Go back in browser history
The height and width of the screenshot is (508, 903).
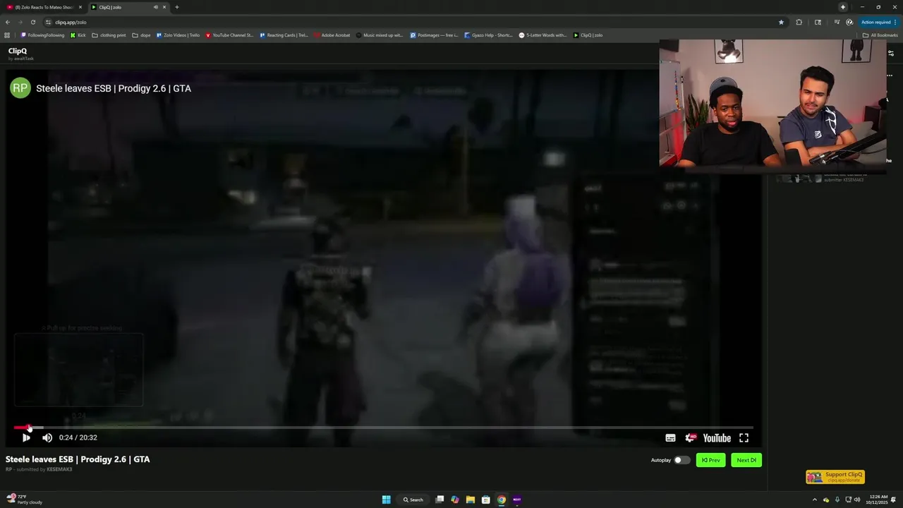click(x=8, y=22)
